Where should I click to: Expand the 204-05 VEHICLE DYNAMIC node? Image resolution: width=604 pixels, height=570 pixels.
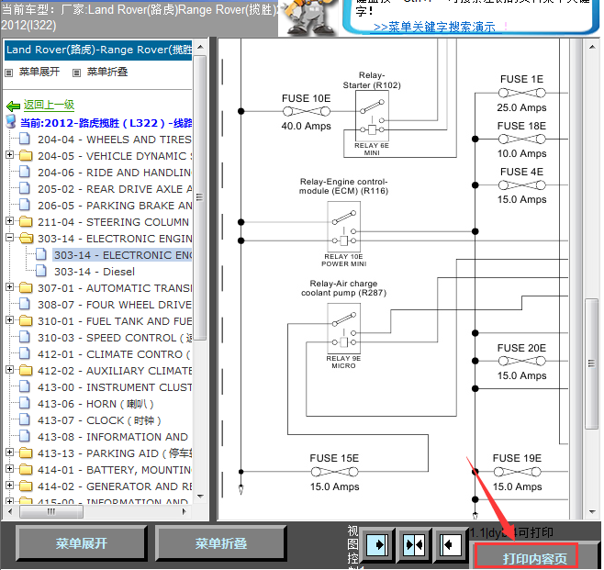coord(9,155)
